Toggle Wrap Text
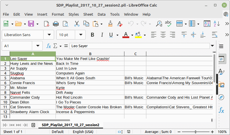The image size is (230, 135). point(215,35)
